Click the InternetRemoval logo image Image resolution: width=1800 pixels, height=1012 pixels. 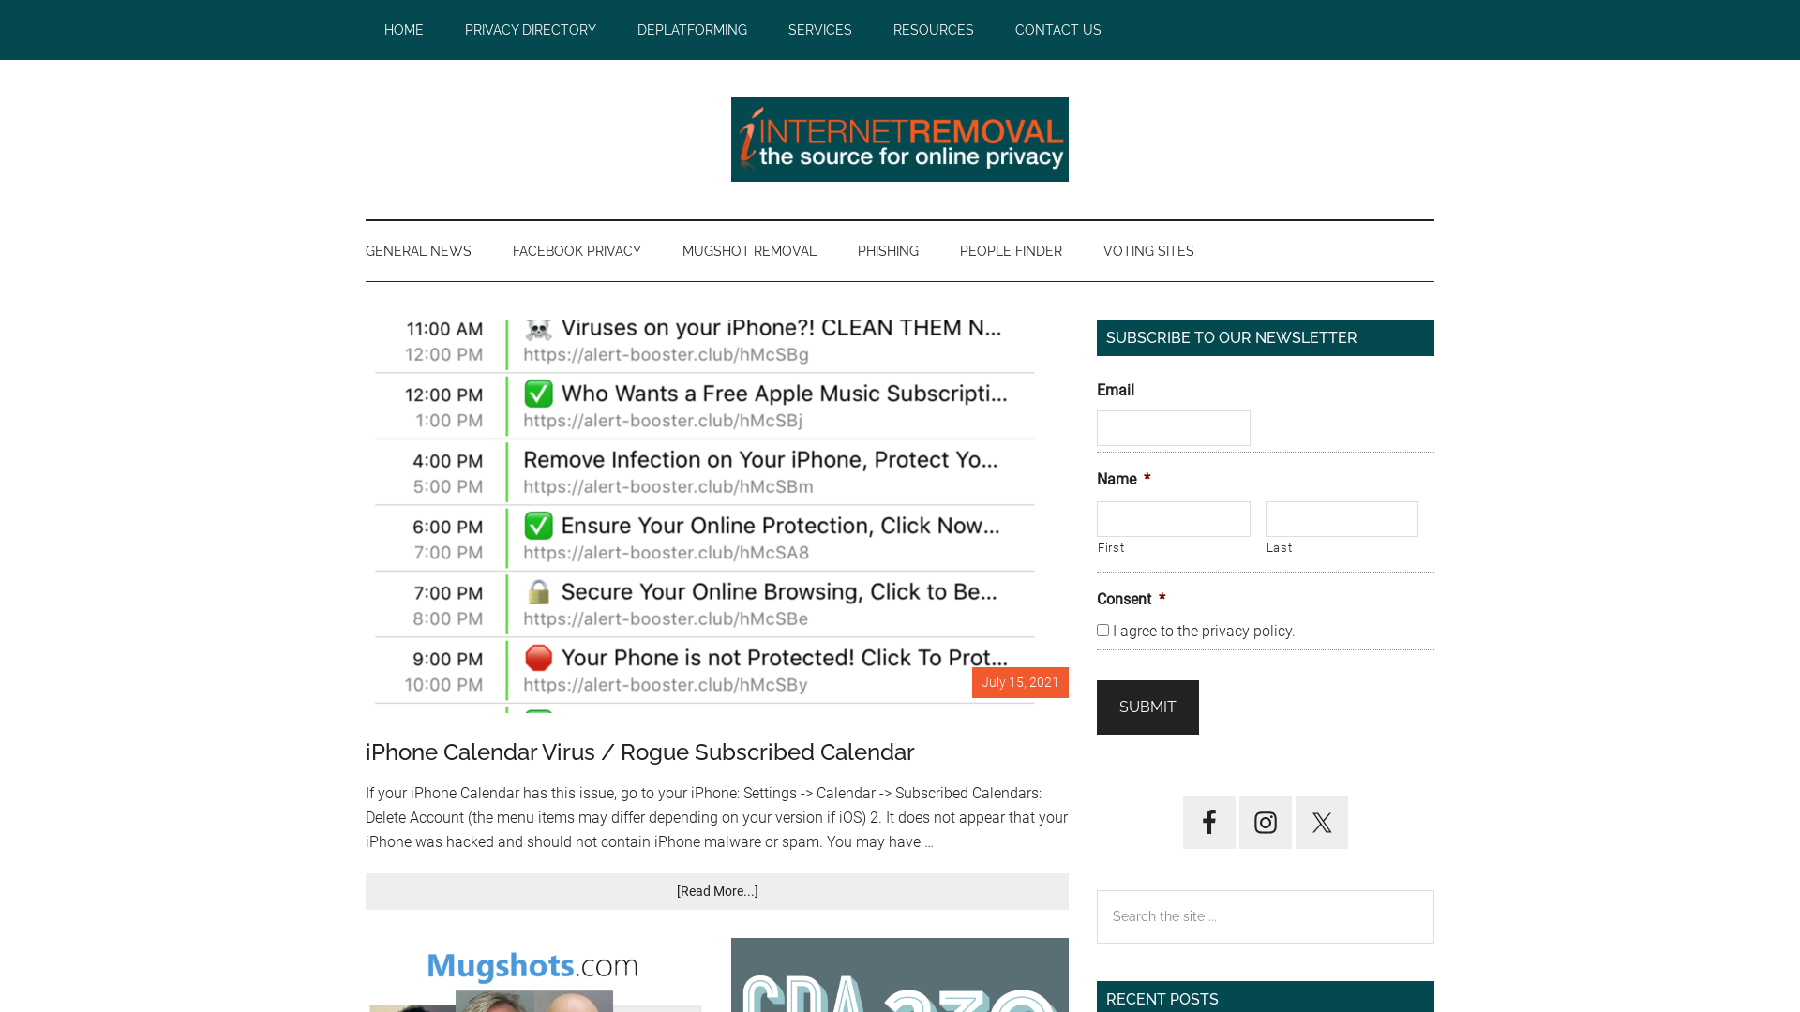900,140
